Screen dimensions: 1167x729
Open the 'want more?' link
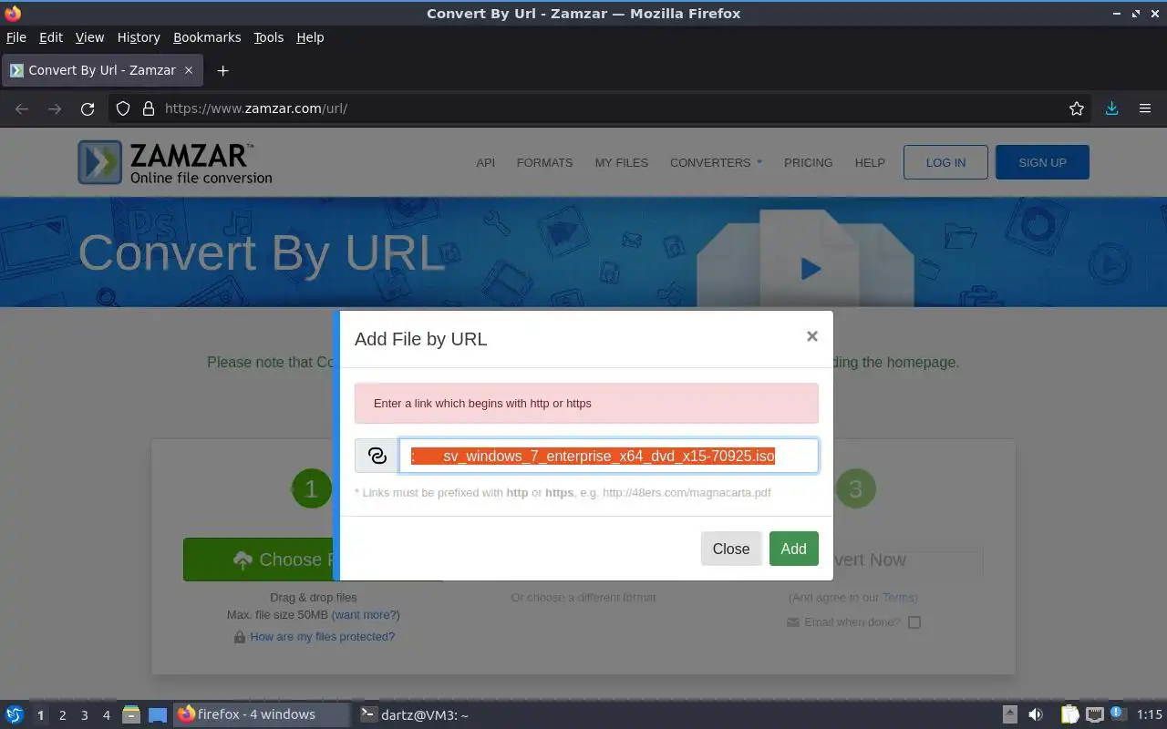[366, 615]
